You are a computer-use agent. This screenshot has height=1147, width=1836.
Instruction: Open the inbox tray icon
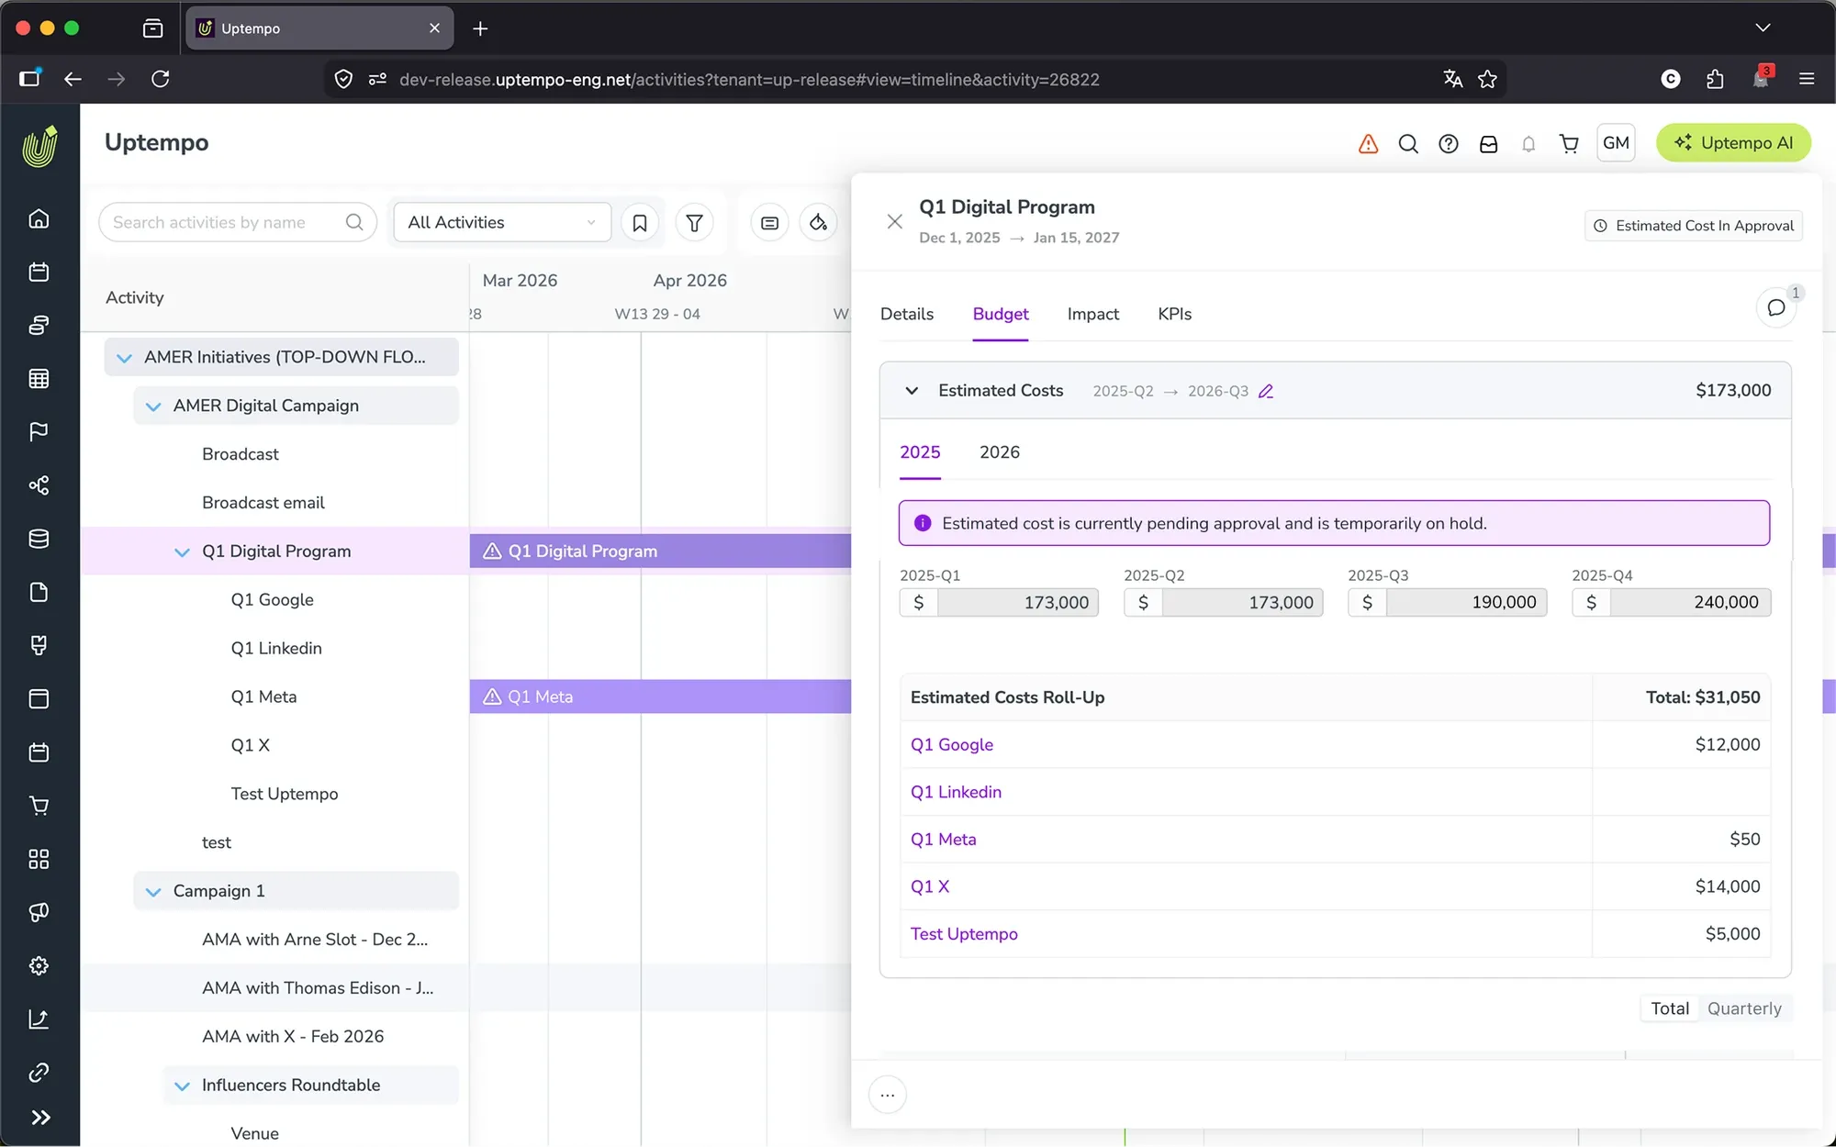[1489, 143]
